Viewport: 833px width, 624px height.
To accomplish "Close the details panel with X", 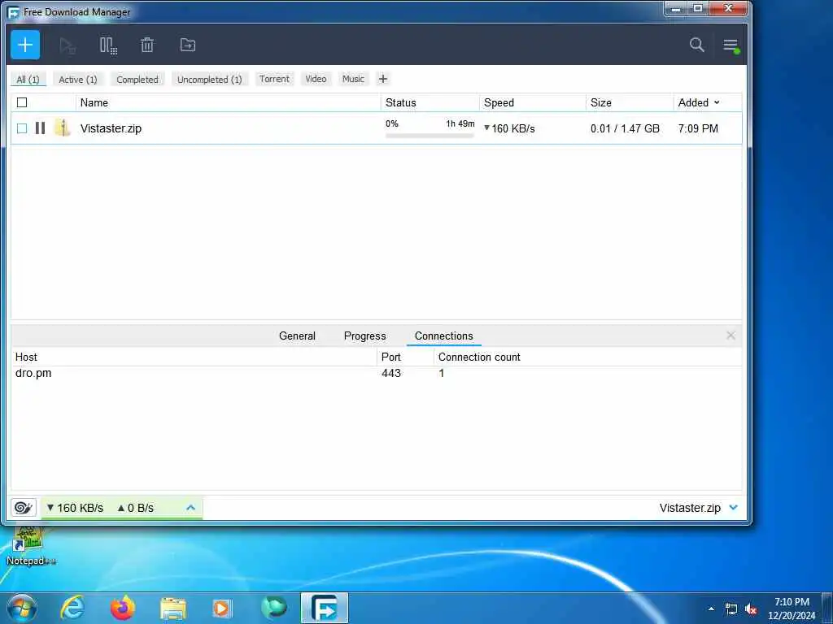I will [731, 336].
